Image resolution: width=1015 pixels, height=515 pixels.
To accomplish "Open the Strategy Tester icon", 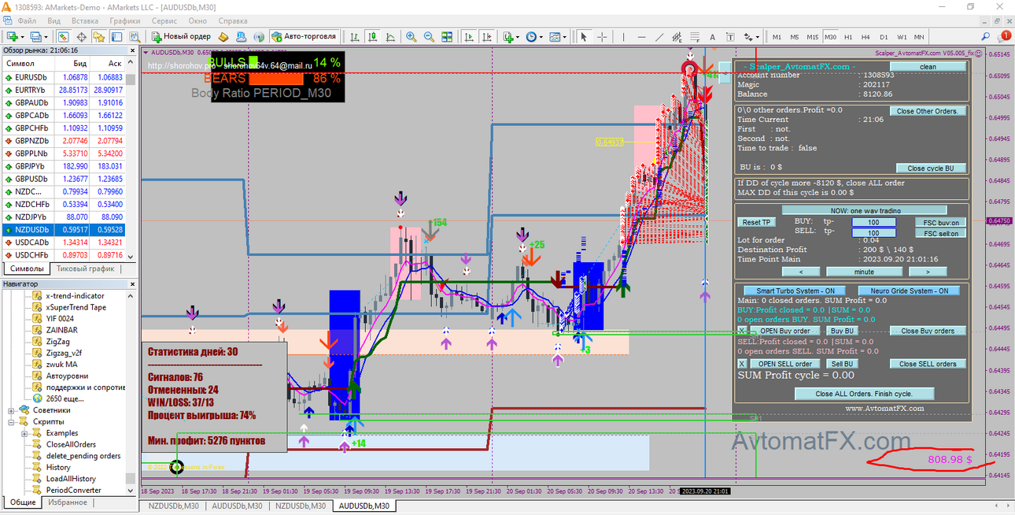I will click(135, 36).
